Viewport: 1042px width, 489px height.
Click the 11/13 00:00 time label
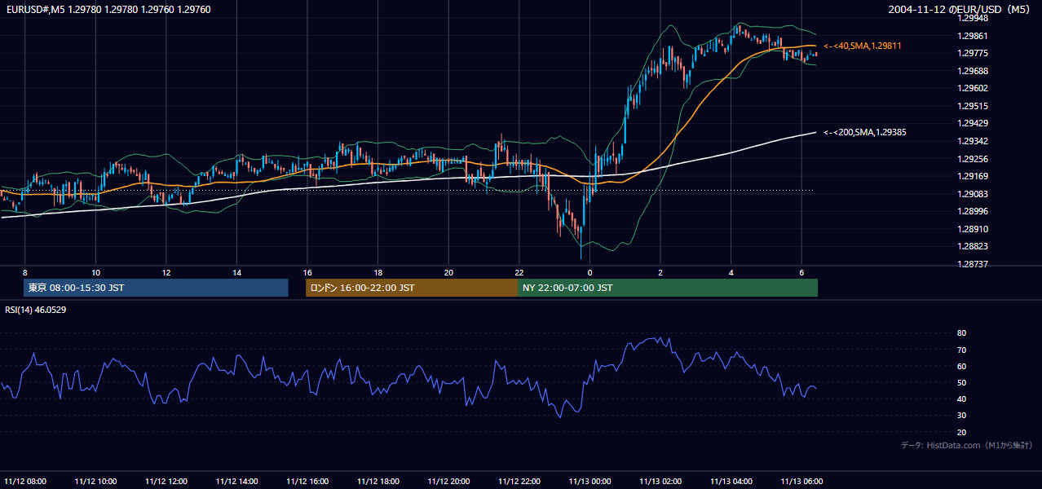coord(590,481)
